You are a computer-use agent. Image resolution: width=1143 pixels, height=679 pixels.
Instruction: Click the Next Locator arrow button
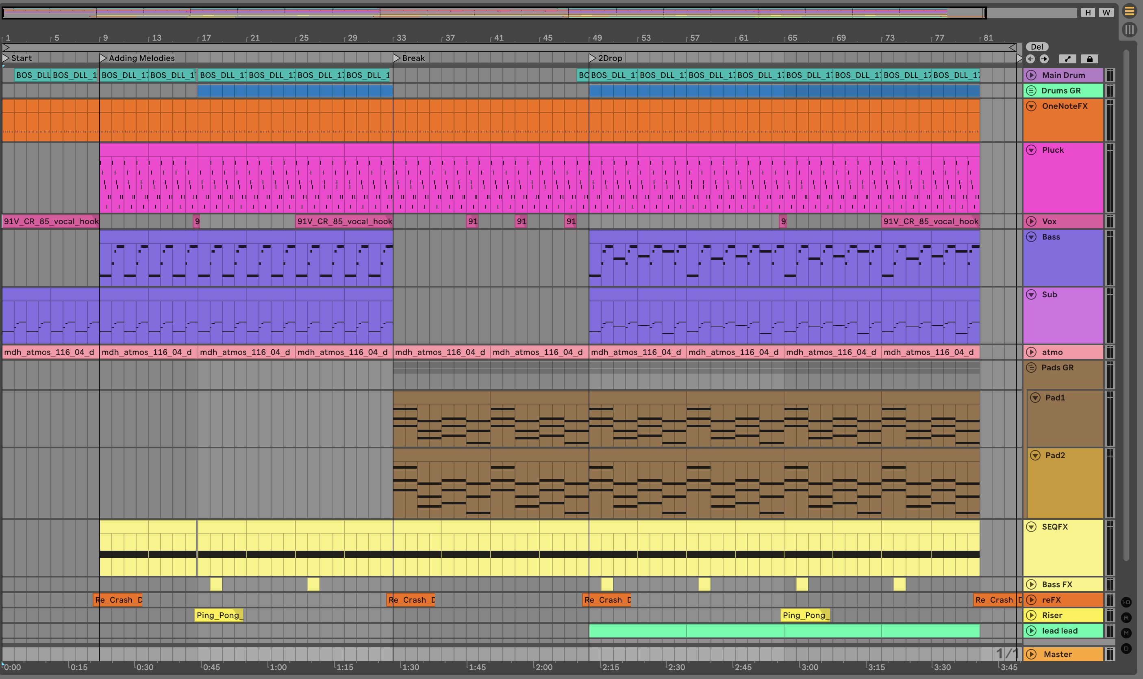point(1044,58)
